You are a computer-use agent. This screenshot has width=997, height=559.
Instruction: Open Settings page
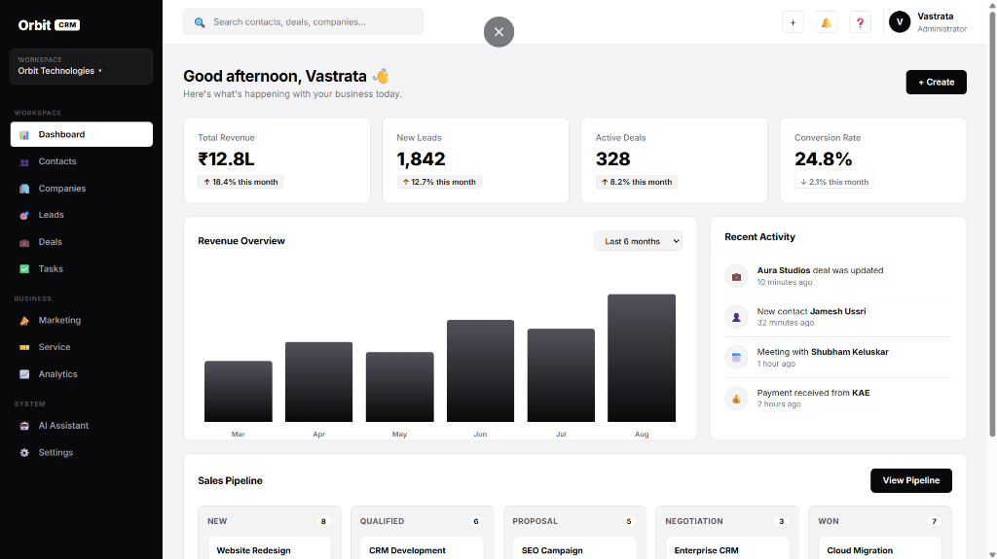82,453
